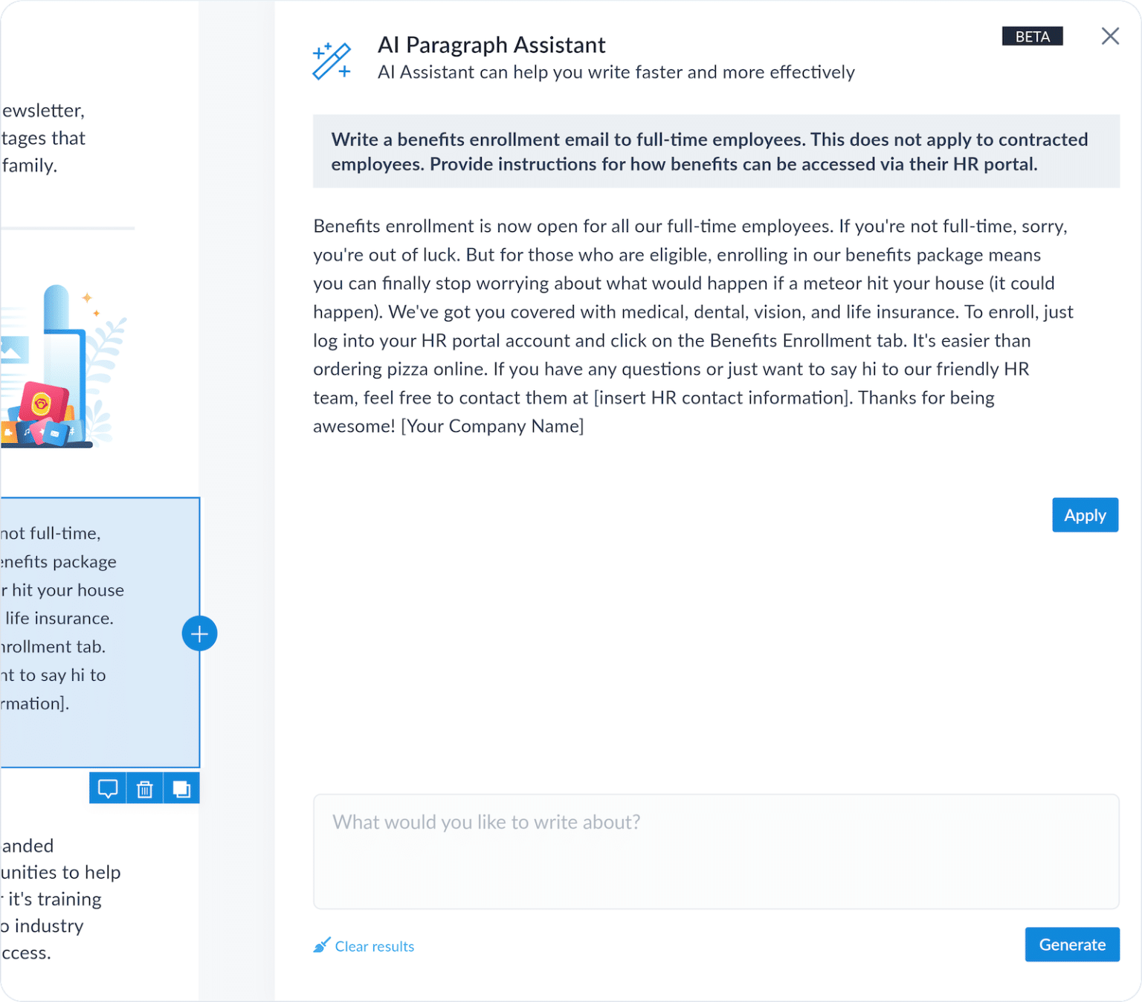
Task: Focus the "What would you like to write about?" field
Action: (715, 851)
